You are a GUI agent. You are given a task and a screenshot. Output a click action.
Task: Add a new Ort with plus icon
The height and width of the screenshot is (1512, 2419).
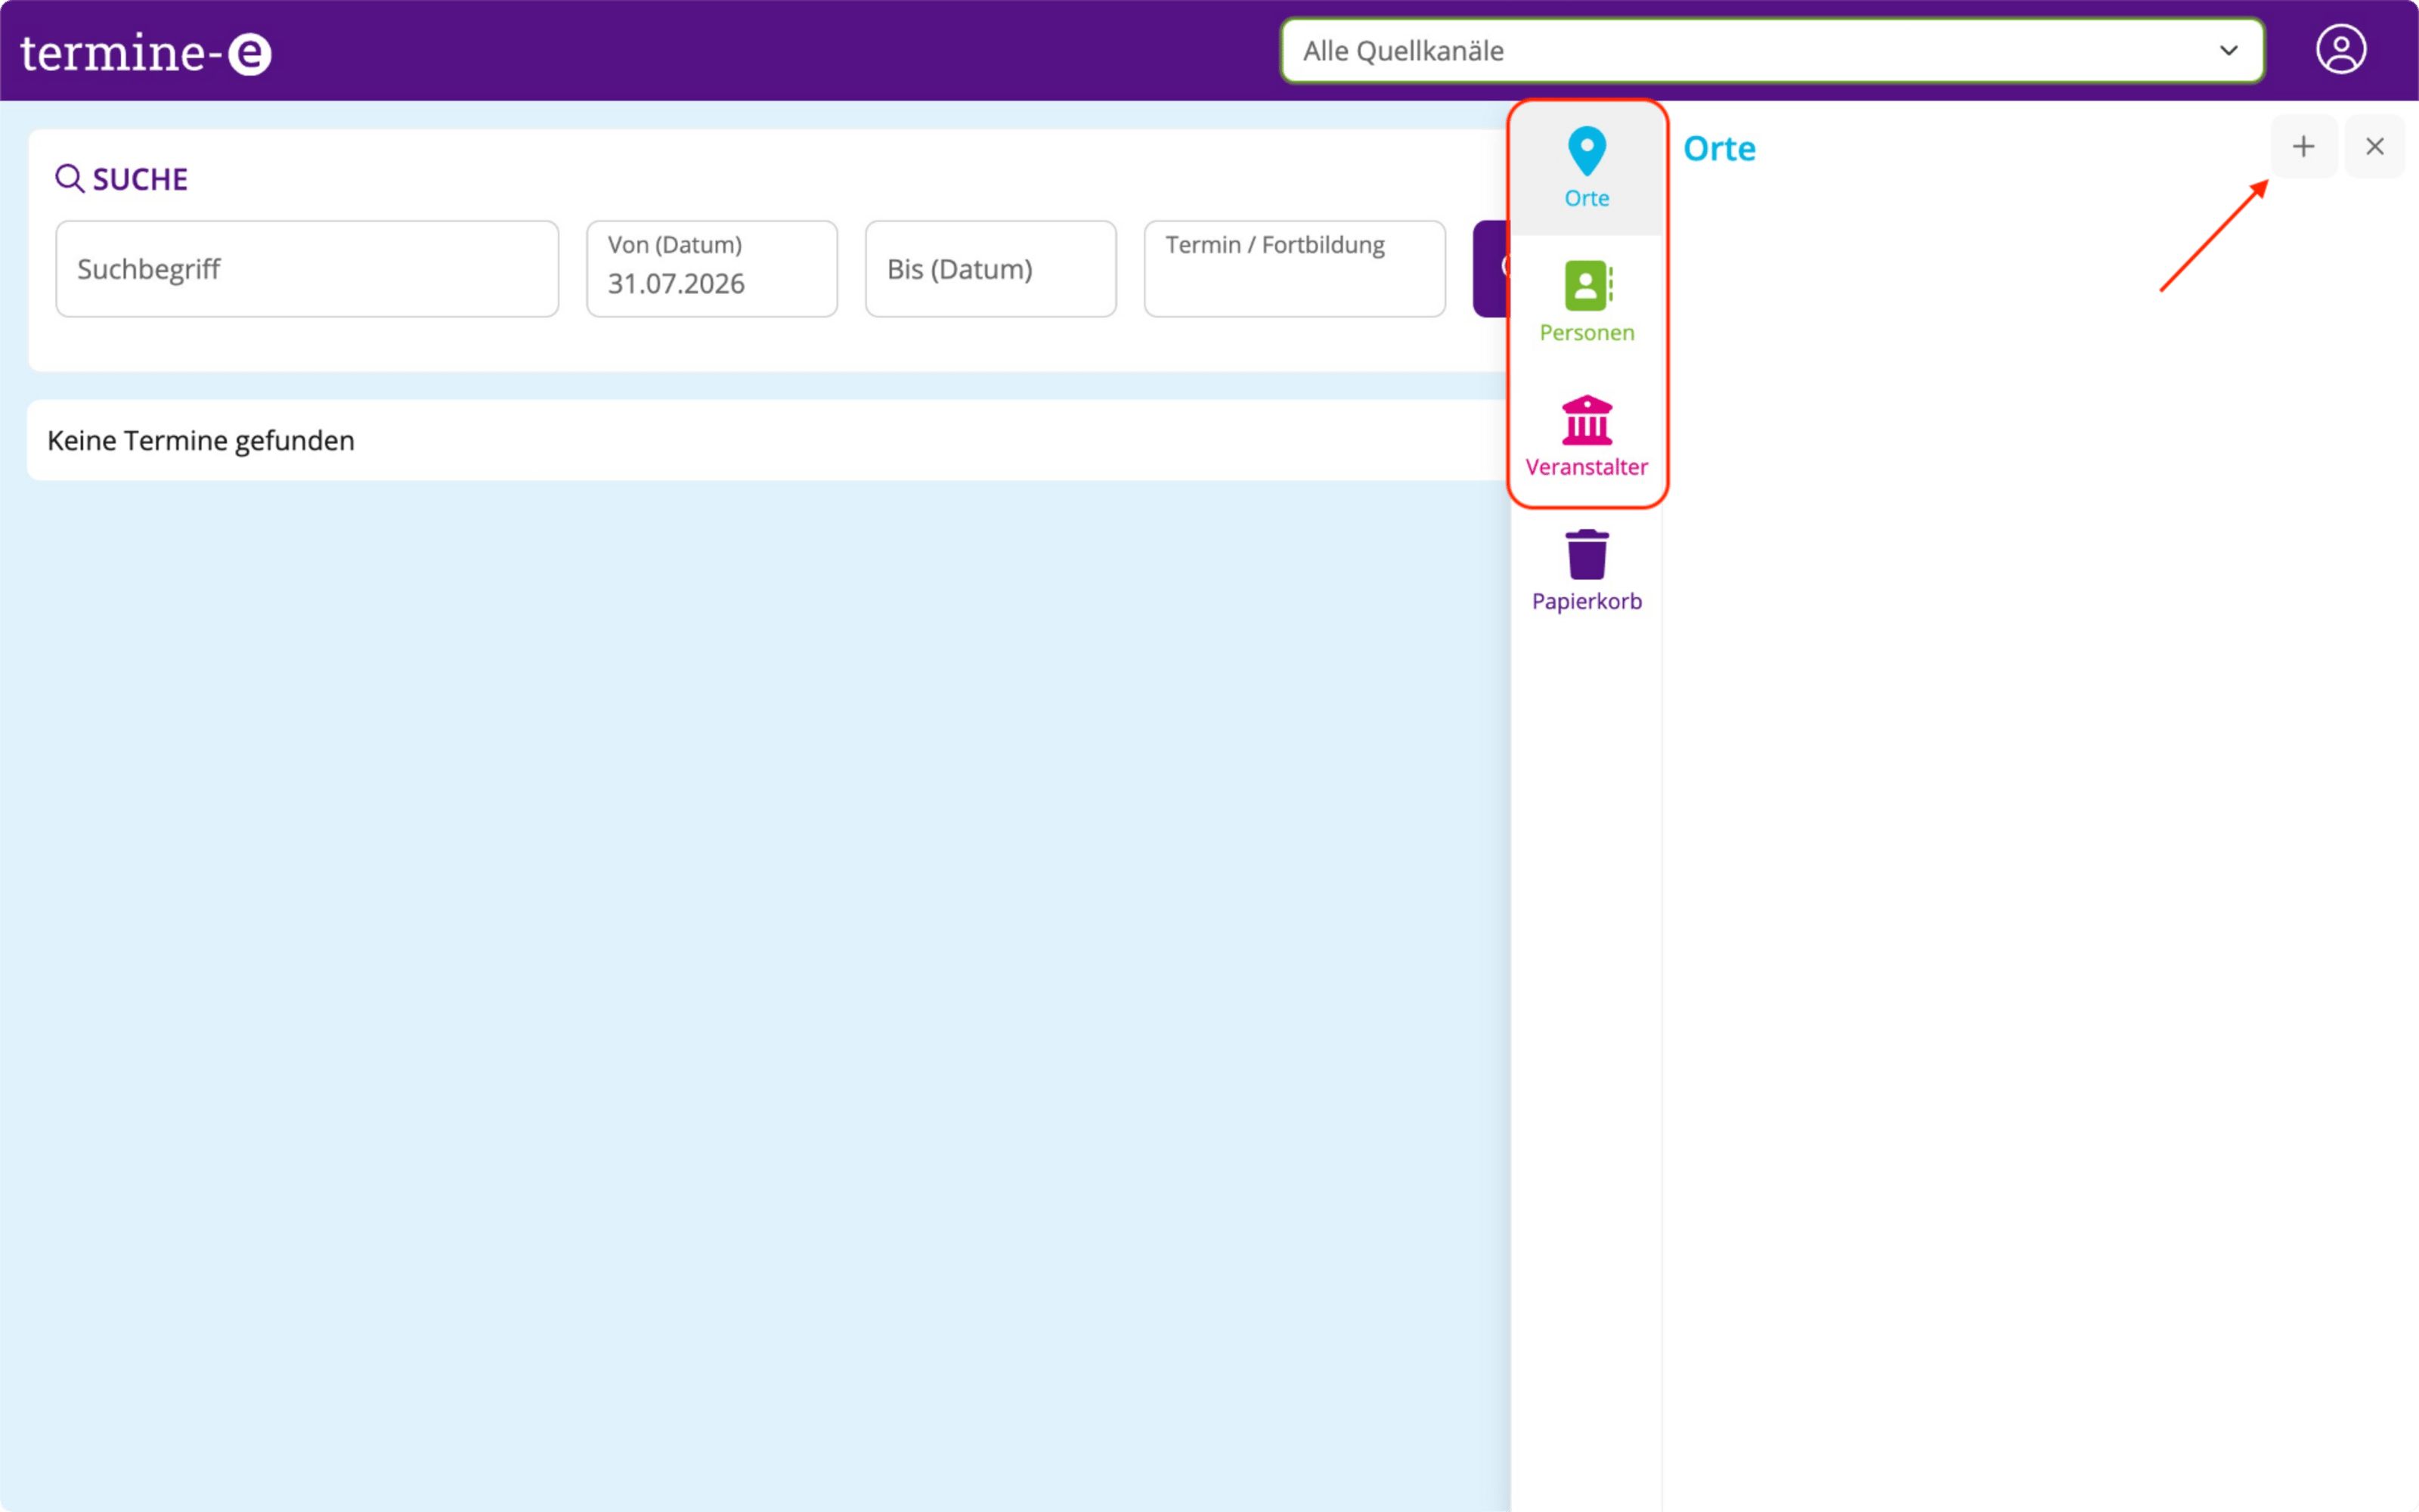(2303, 147)
